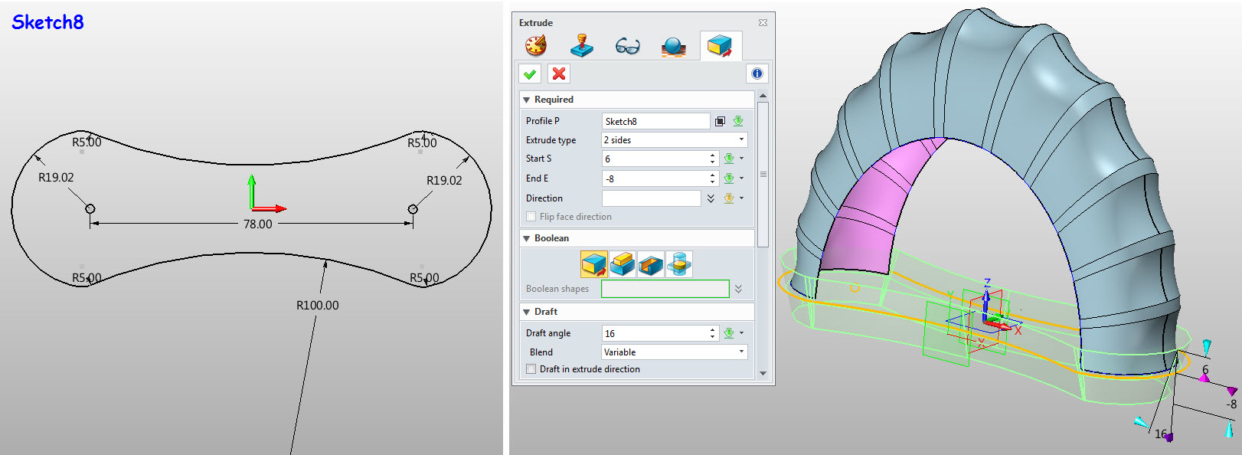Click the green arrow icon beside Start S

tap(729, 159)
